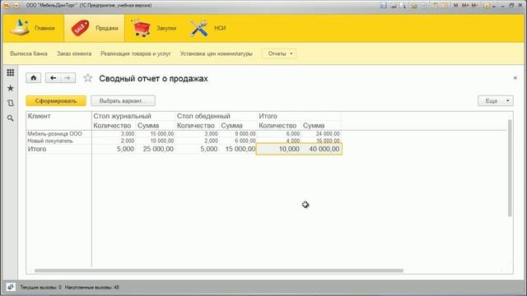Select the 25 000,00 total cell
This screenshot has height=296, width=527.
(x=156, y=149)
